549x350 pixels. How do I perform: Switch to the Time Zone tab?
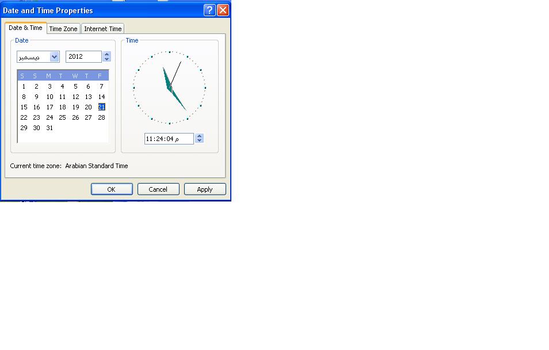click(63, 29)
